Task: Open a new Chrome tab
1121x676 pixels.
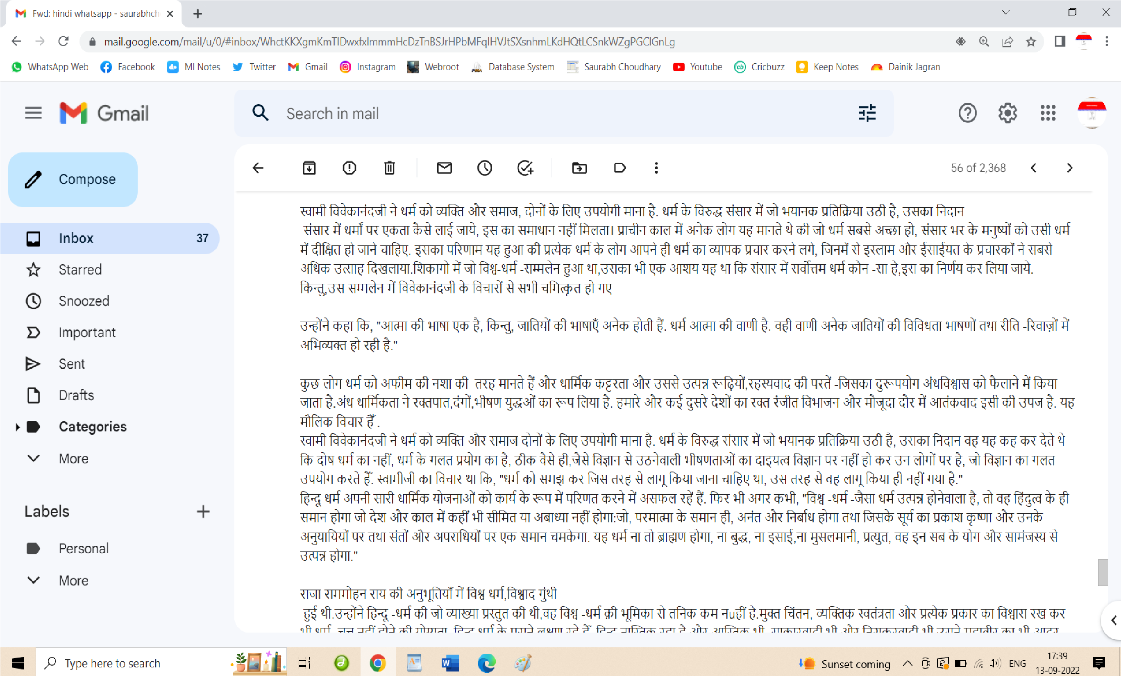Action: point(197,14)
